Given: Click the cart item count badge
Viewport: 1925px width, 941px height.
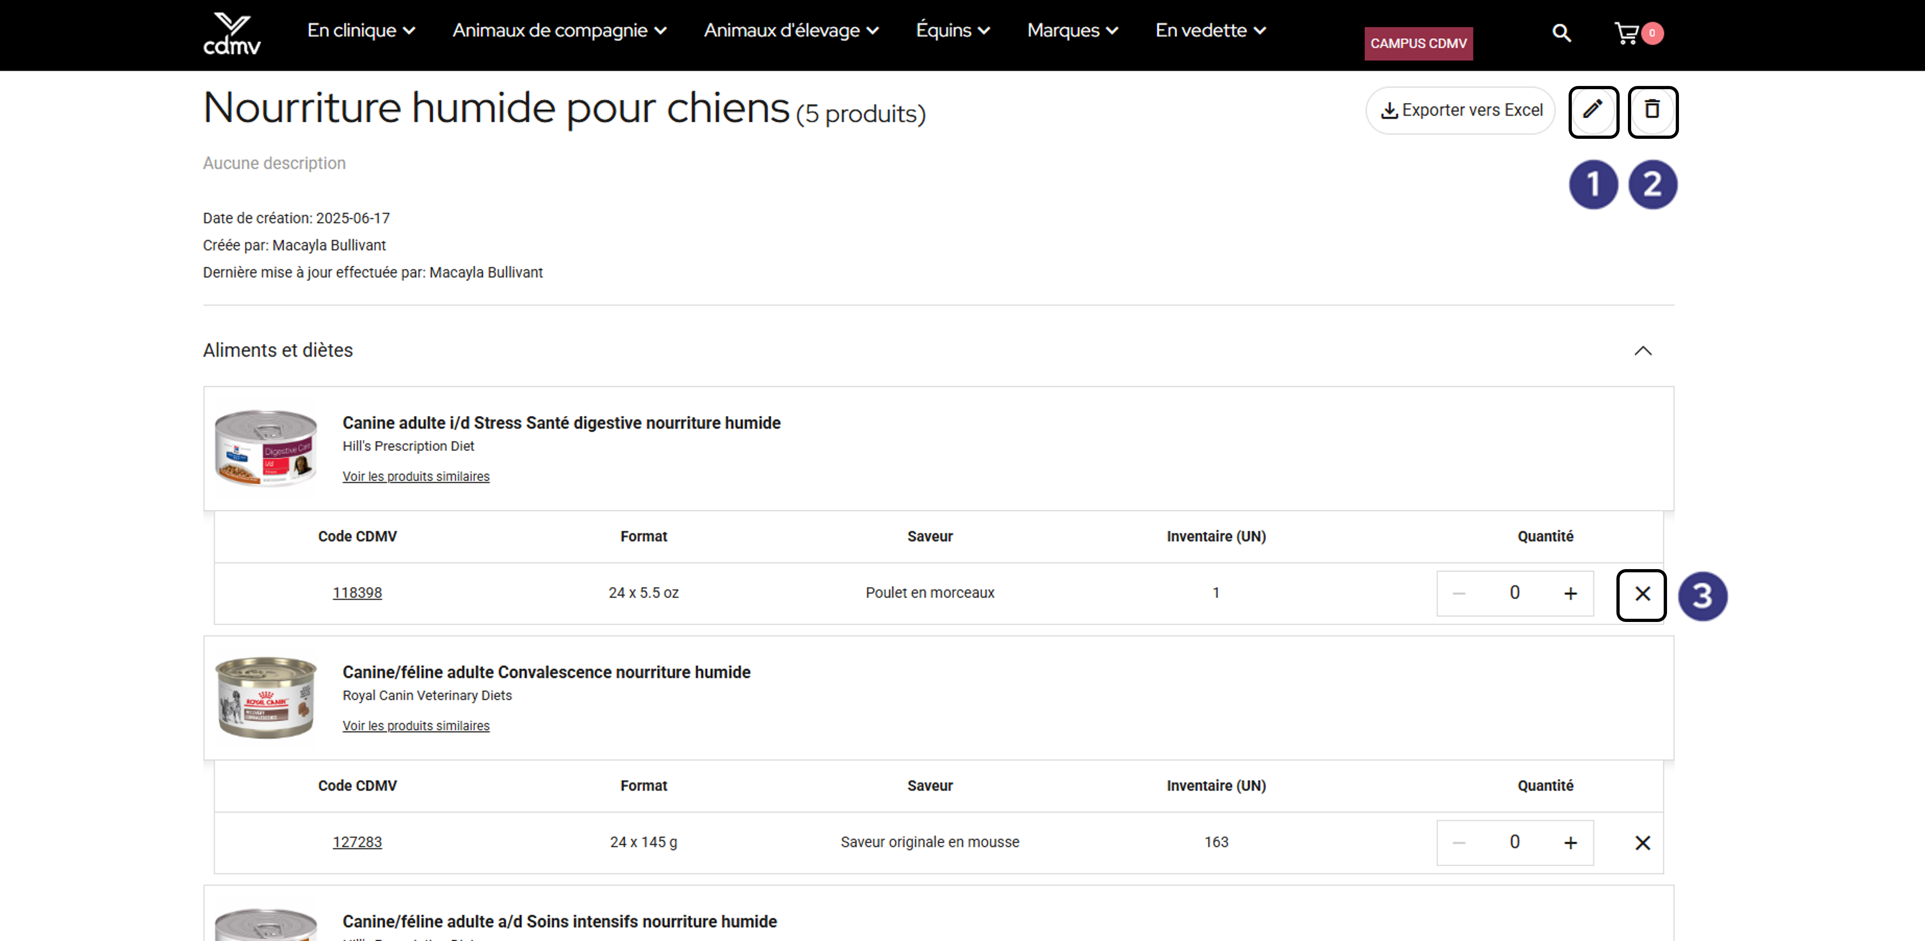Looking at the screenshot, I should [x=1652, y=33].
